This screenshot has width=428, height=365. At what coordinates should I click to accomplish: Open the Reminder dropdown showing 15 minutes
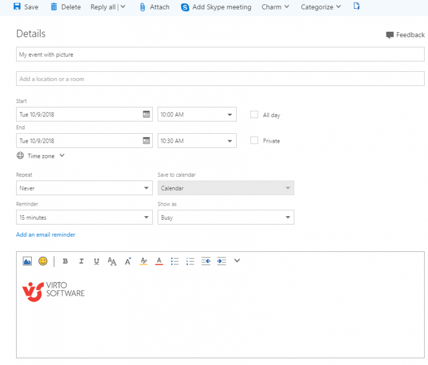pyautogui.click(x=84, y=217)
